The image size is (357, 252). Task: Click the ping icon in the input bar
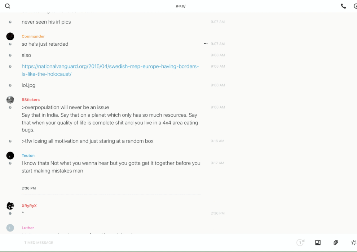click(353, 243)
